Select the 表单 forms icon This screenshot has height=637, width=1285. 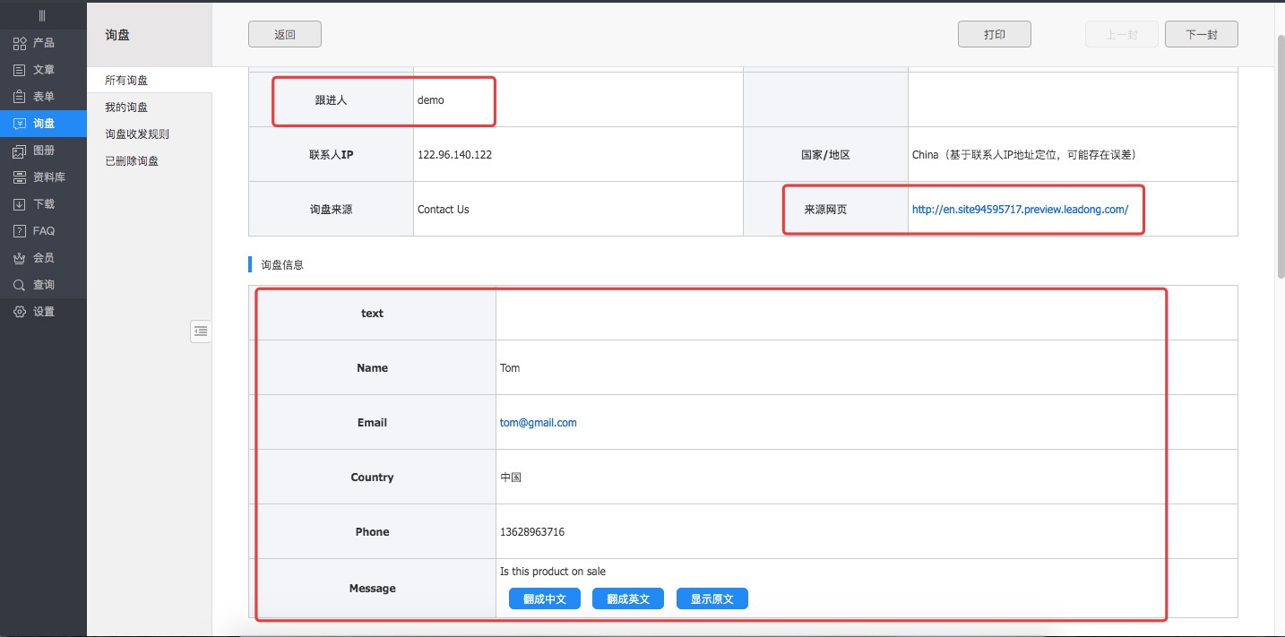(20, 97)
